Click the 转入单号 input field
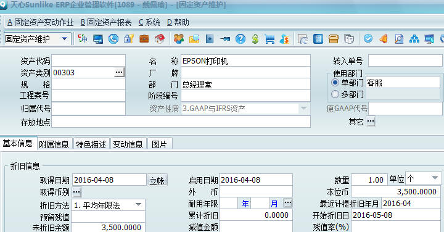The image size is (444, 232). click(405, 60)
